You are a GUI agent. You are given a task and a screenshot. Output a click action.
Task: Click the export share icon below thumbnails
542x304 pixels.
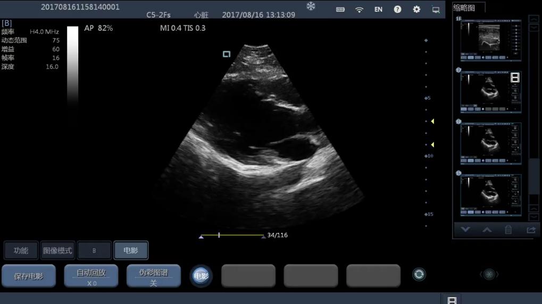click(x=530, y=230)
